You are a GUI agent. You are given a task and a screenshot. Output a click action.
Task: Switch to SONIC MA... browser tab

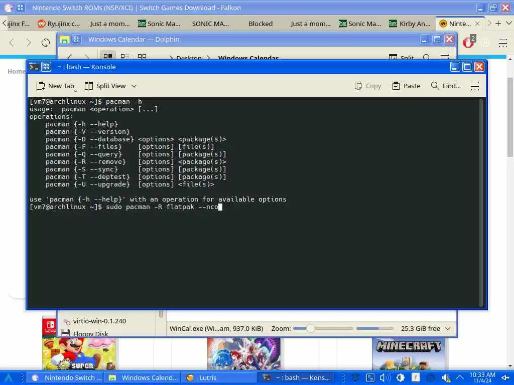210,24
